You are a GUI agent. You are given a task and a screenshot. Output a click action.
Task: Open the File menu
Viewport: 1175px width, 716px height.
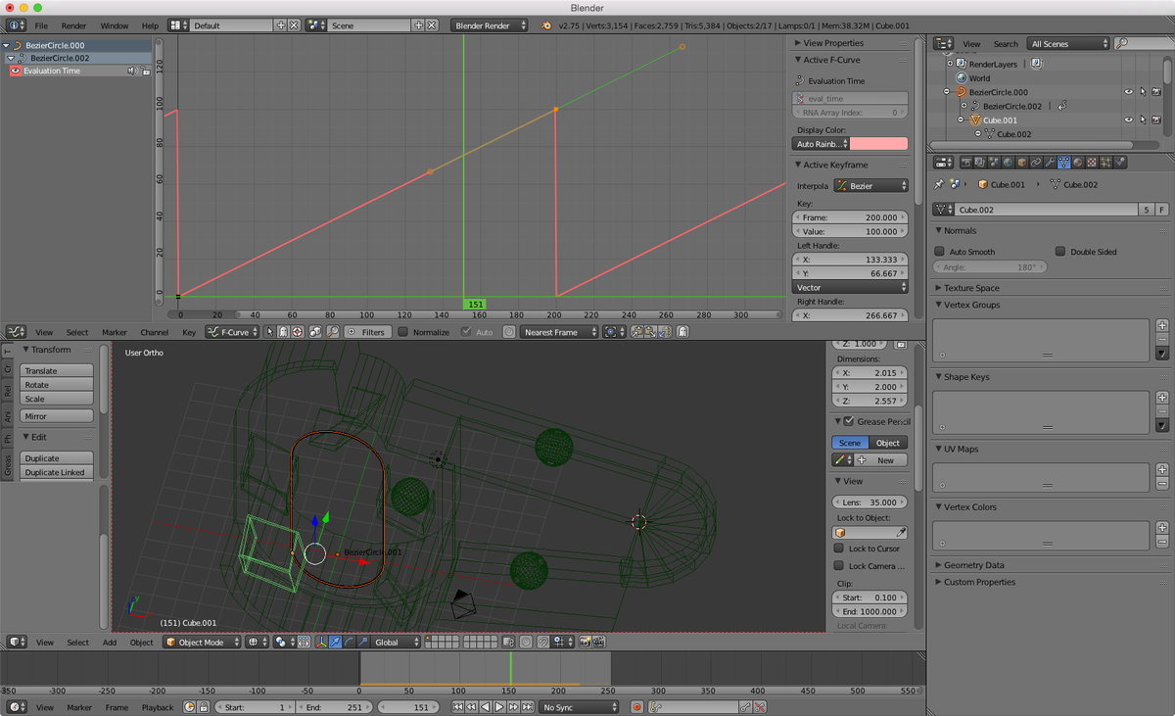coord(41,24)
